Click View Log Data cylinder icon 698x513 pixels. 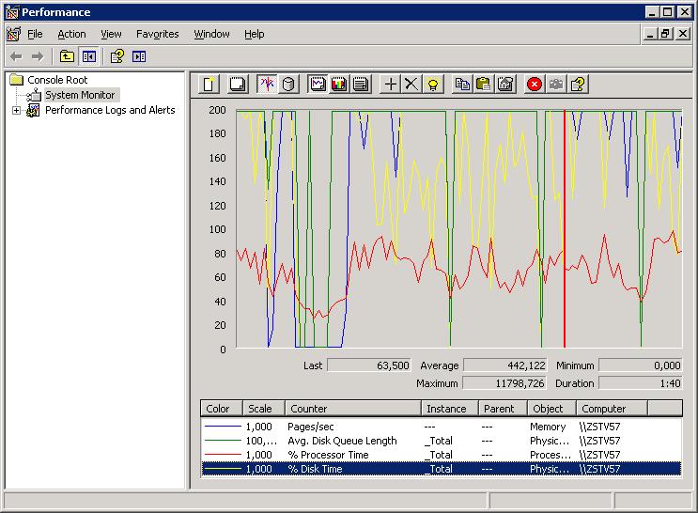click(x=288, y=85)
